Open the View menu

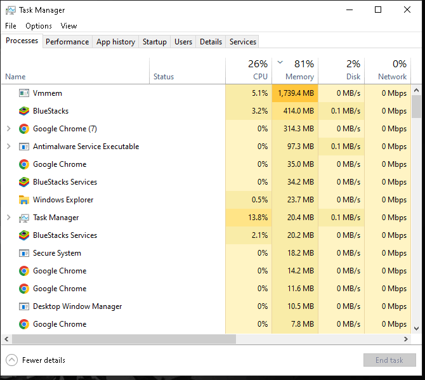tap(69, 26)
